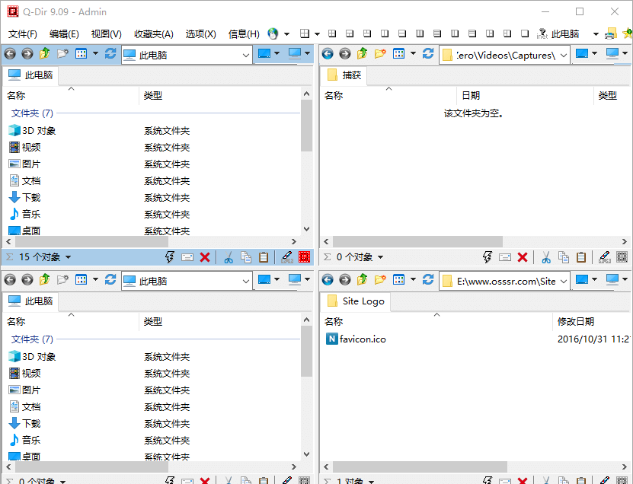Viewport: 633px width, 484px height.
Task: Select 3D 对象 in top-left pane
Action: click(32, 130)
